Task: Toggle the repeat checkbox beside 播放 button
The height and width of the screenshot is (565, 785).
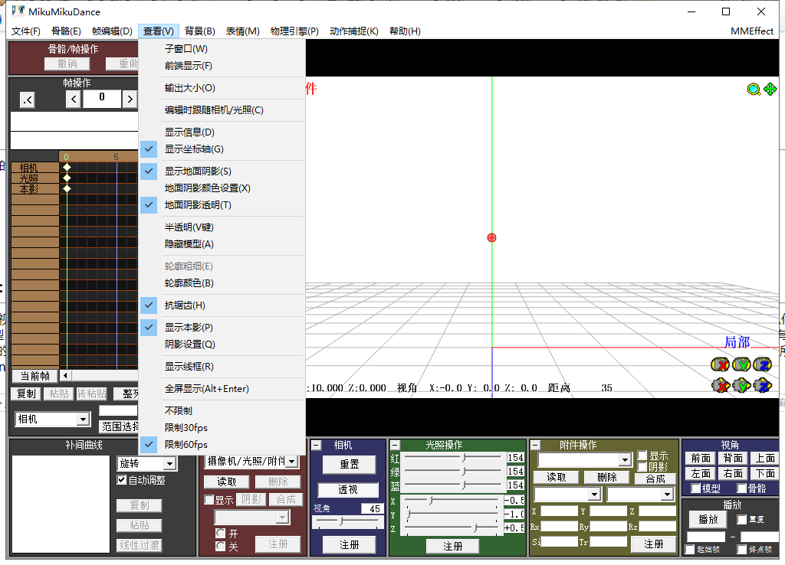Action: 741,520
